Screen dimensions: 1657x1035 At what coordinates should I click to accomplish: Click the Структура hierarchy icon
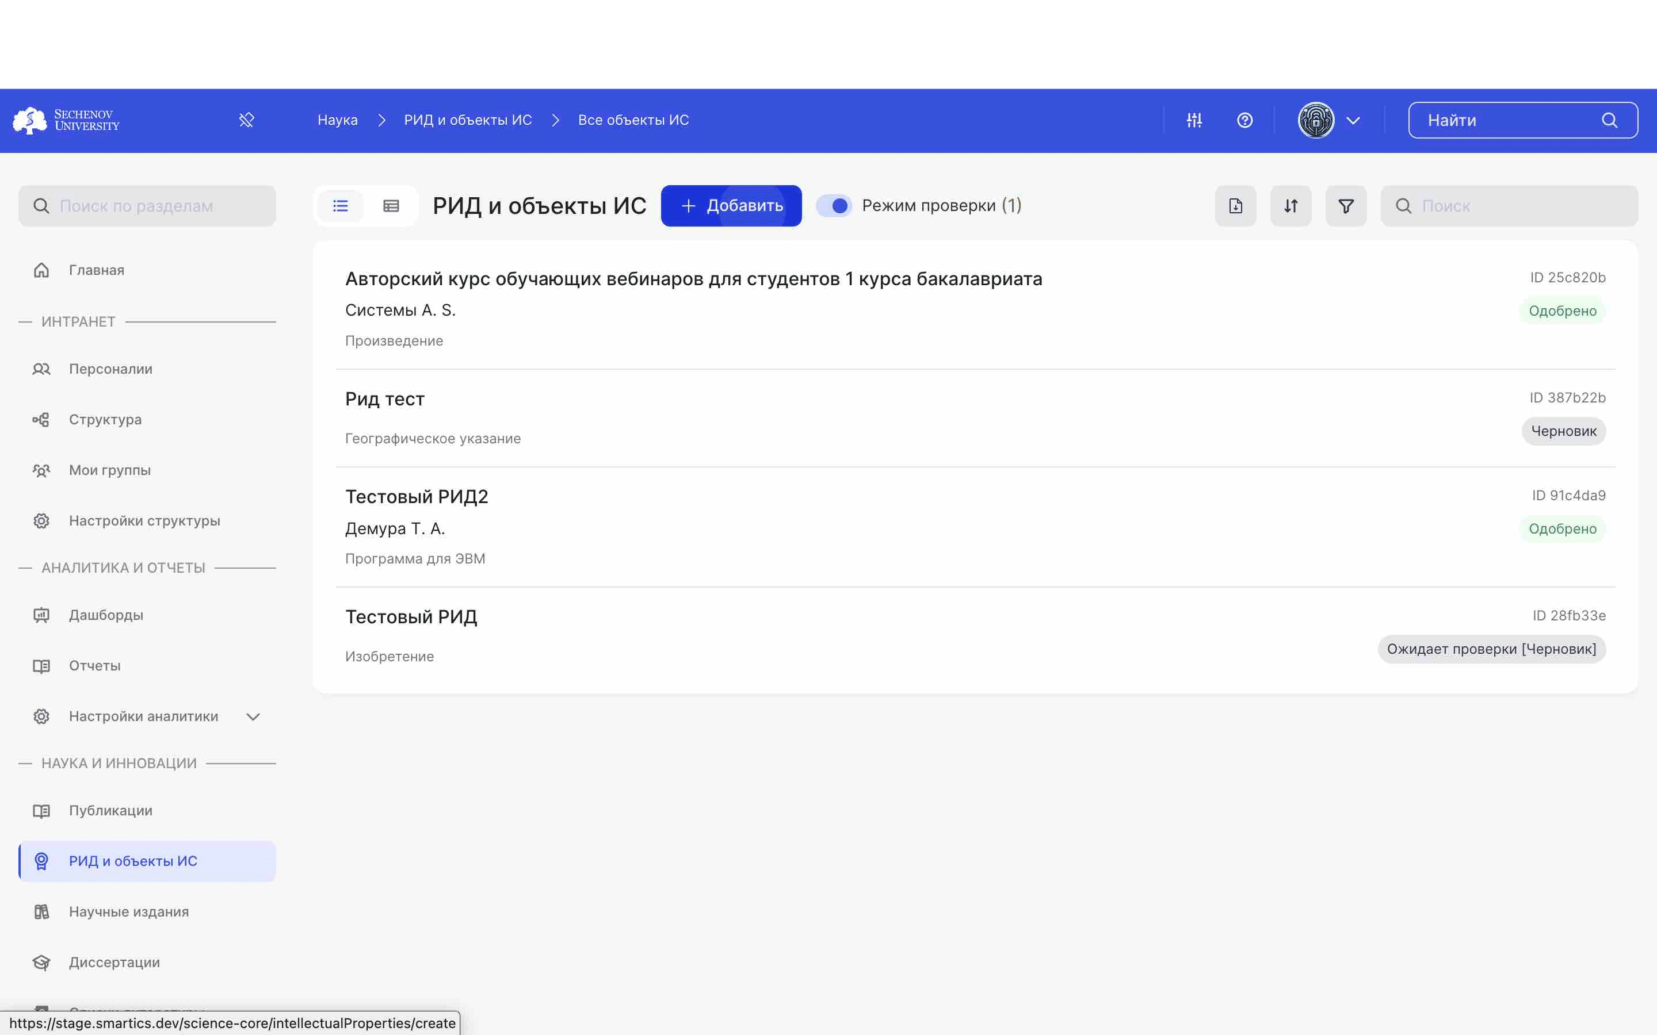coord(41,420)
